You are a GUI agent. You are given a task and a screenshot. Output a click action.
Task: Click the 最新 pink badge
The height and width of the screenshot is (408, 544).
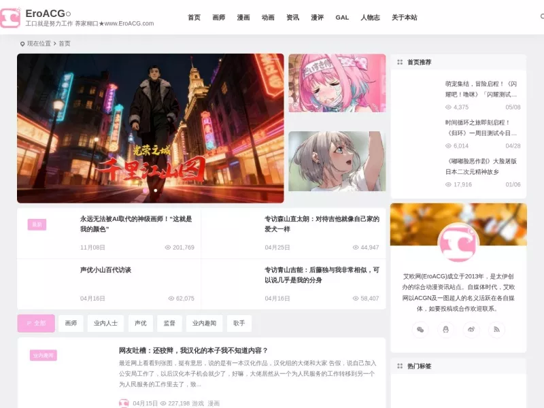37,224
